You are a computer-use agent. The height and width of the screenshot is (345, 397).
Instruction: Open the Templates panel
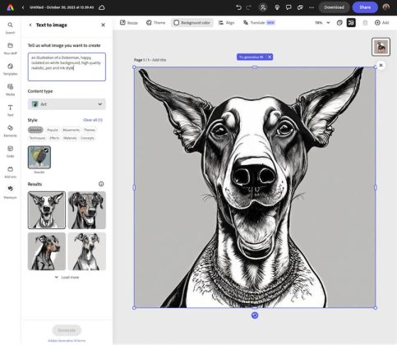pyautogui.click(x=10, y=69)
